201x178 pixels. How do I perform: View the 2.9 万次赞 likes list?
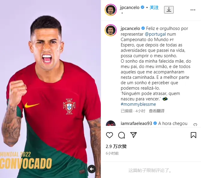click(116, 146)
